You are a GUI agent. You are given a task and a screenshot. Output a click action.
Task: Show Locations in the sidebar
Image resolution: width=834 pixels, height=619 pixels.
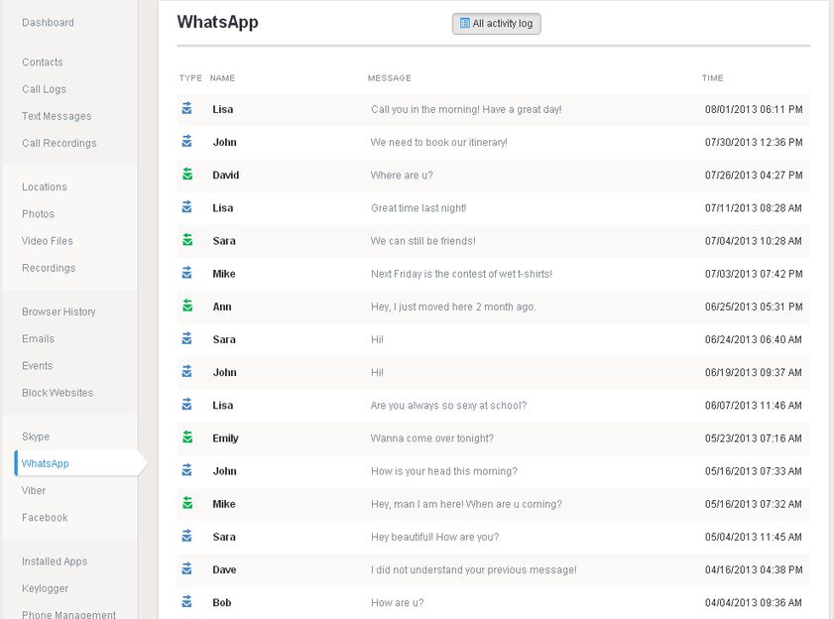click(45, 187)
